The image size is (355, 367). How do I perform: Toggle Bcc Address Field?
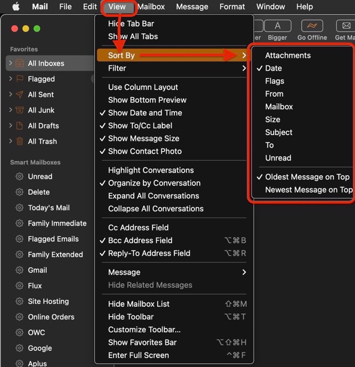pos(174,240)
